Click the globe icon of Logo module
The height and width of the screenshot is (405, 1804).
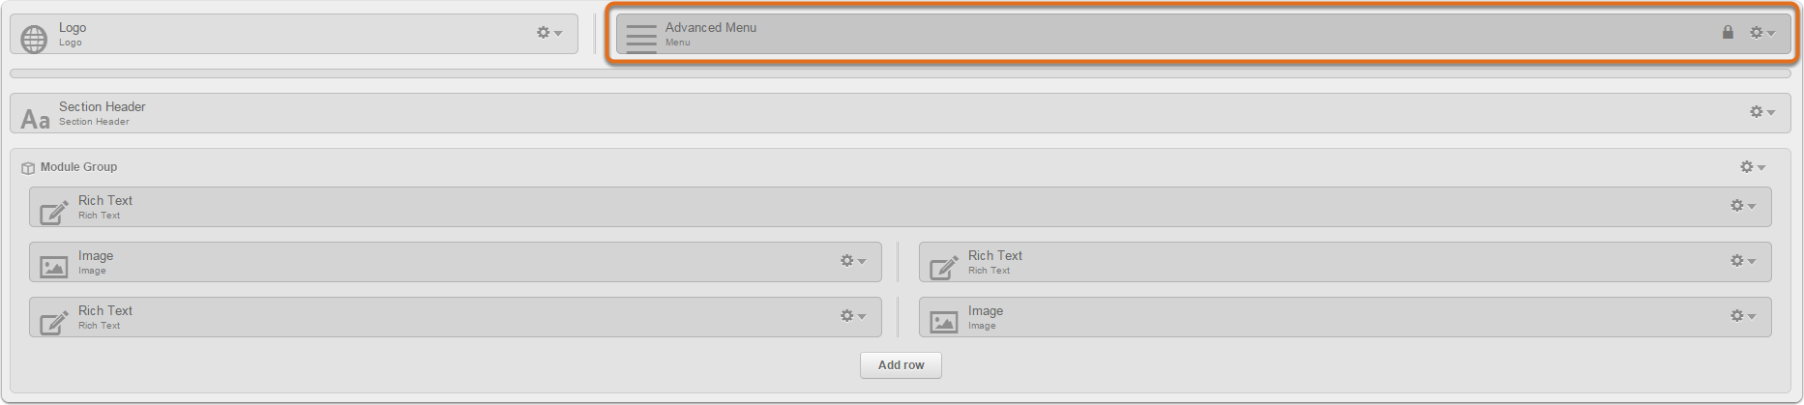[x=34, y=39]
